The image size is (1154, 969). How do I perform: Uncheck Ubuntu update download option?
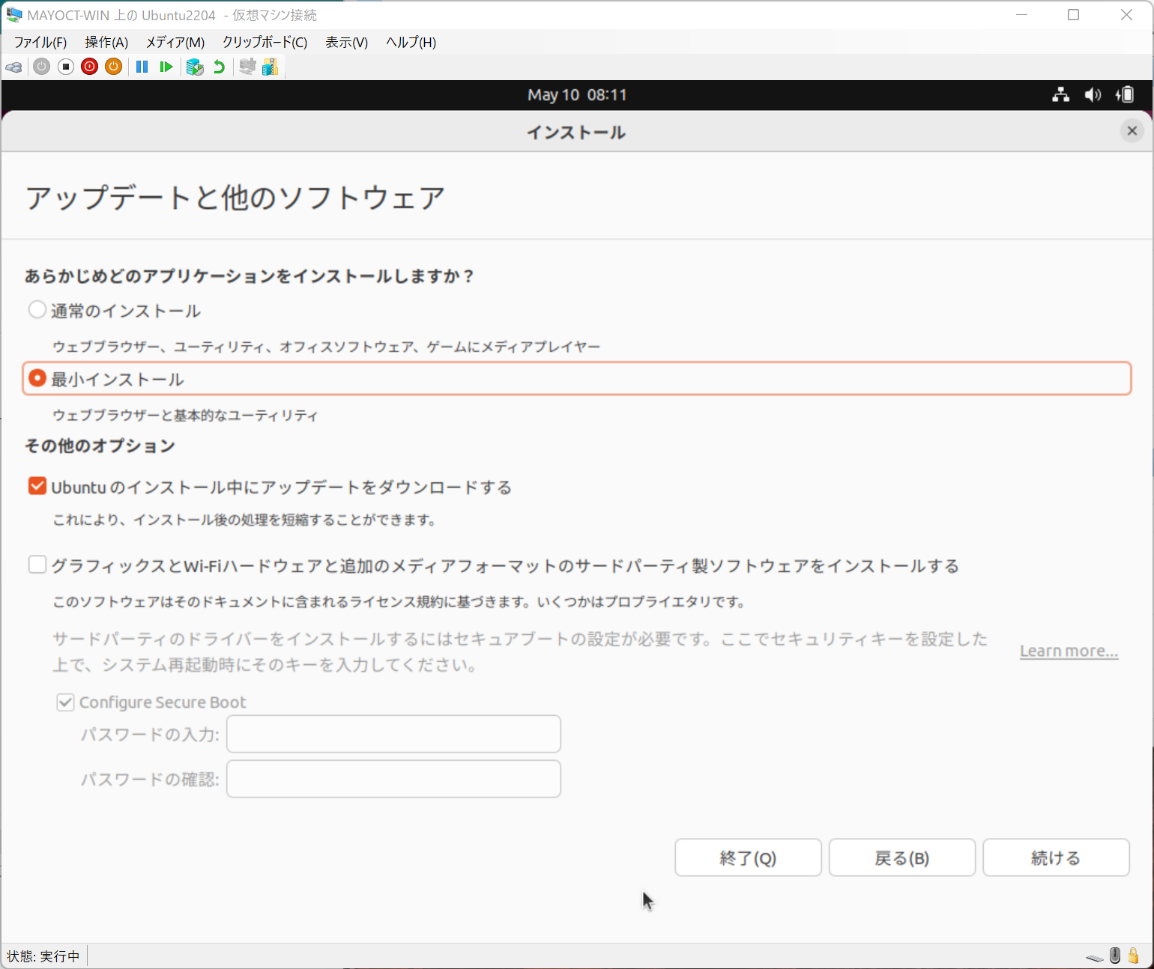(x=37, y=485)
